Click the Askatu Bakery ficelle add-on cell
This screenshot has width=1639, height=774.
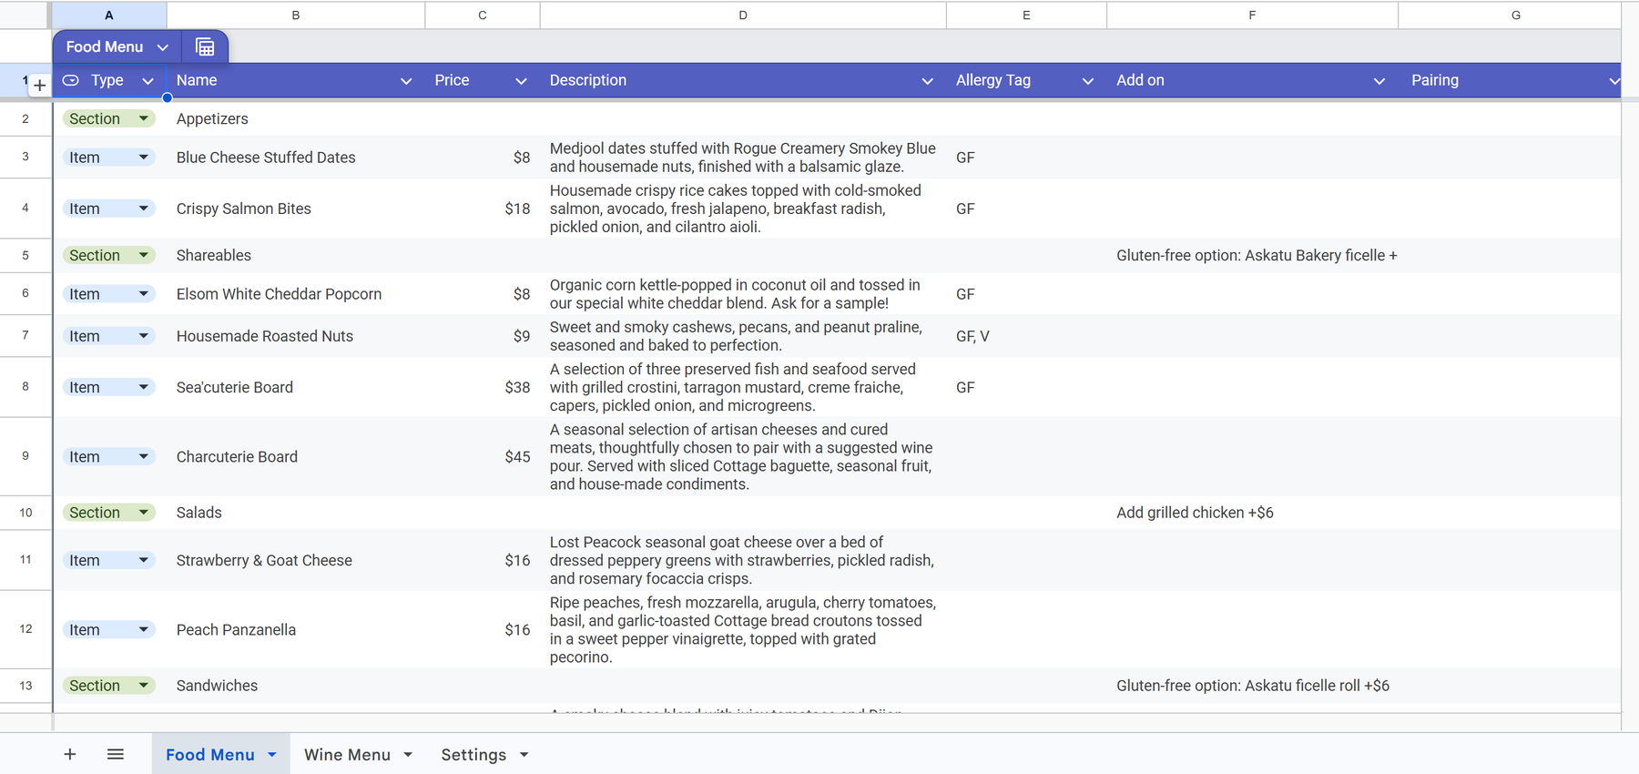[1252, 256]
